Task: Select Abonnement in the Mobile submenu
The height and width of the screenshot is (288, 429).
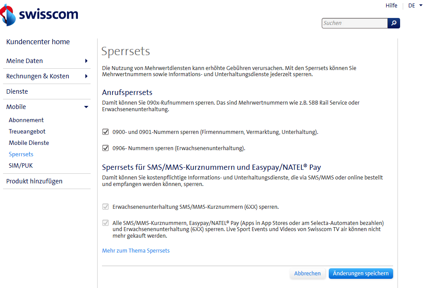Action: [x=26, y=120]
